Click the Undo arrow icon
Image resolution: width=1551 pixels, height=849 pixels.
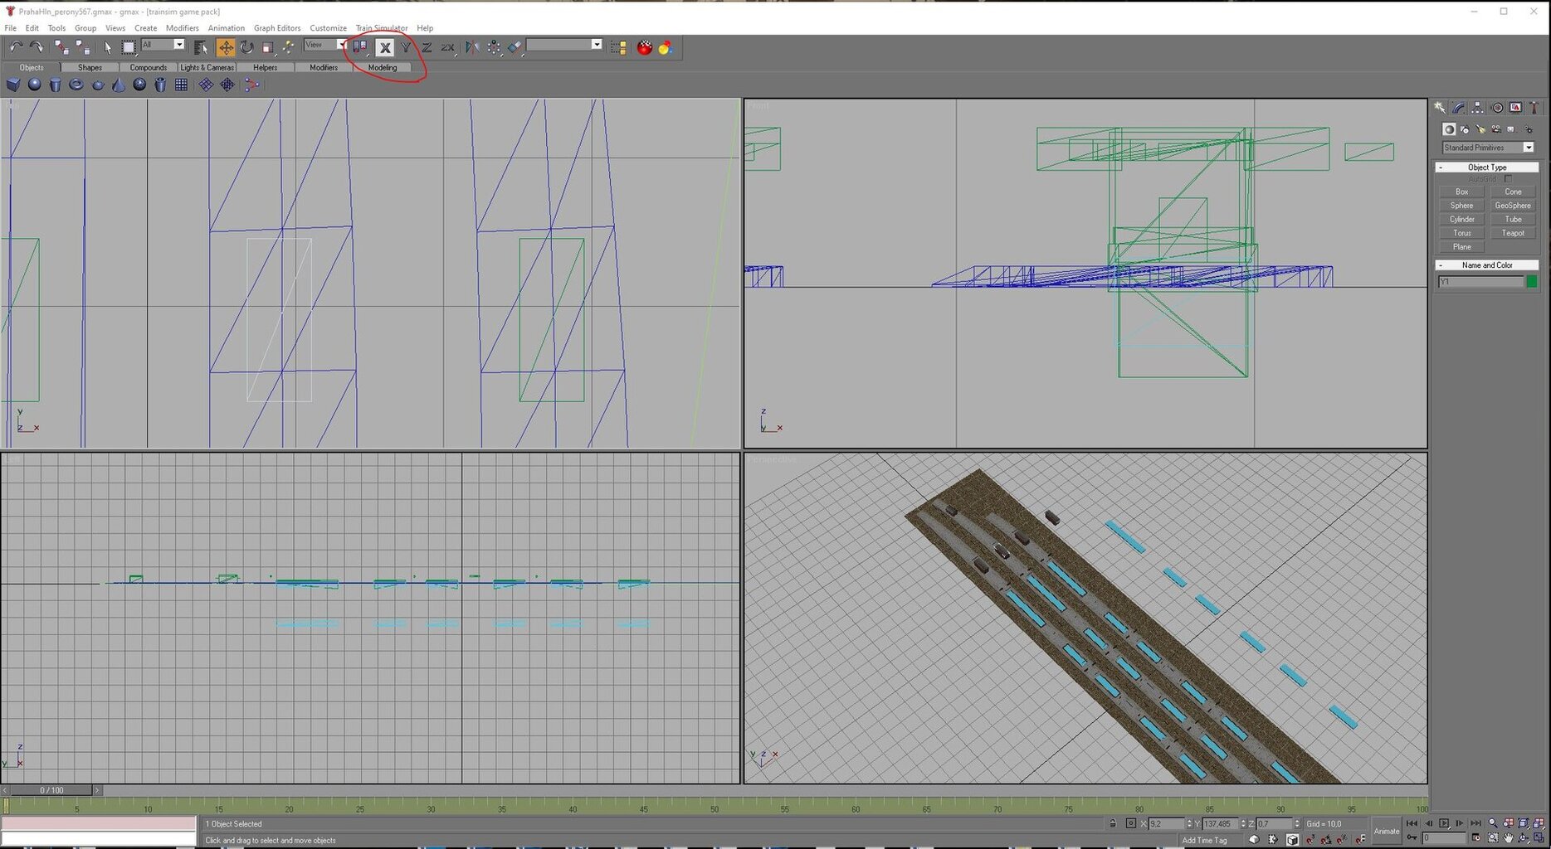tap(17, 47)
